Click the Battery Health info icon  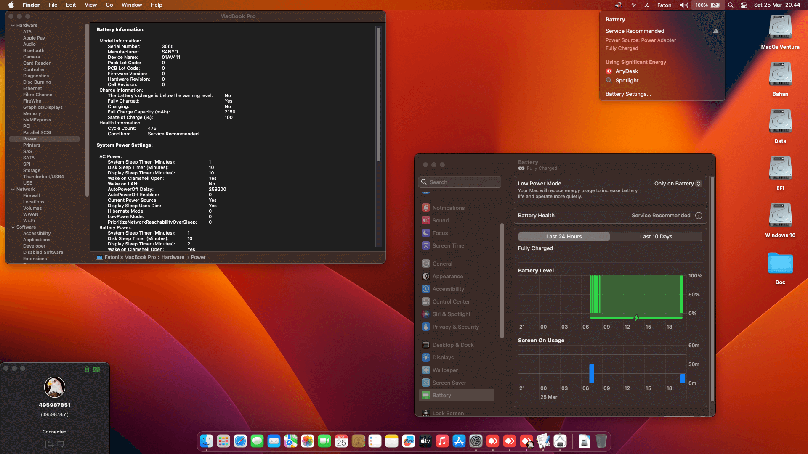pos(699,215)
